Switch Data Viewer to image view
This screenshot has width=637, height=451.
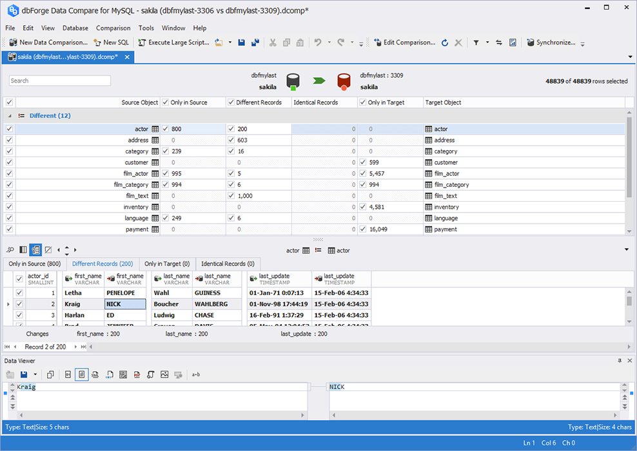(x=164, y=374)
